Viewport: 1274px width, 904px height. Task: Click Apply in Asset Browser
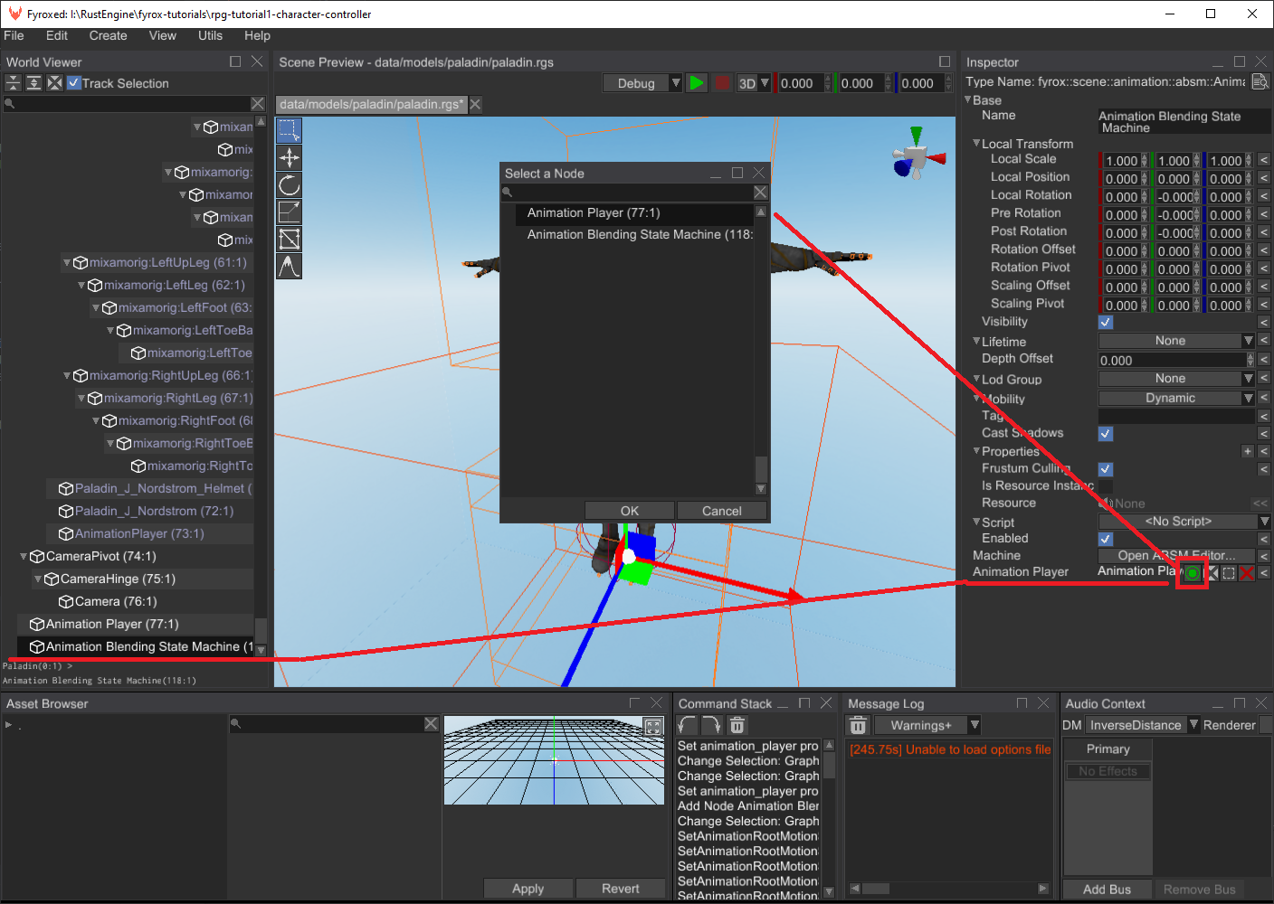pos(528,889)
